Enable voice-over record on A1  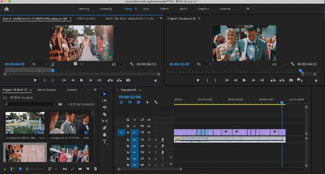click(x=162, y=140)
